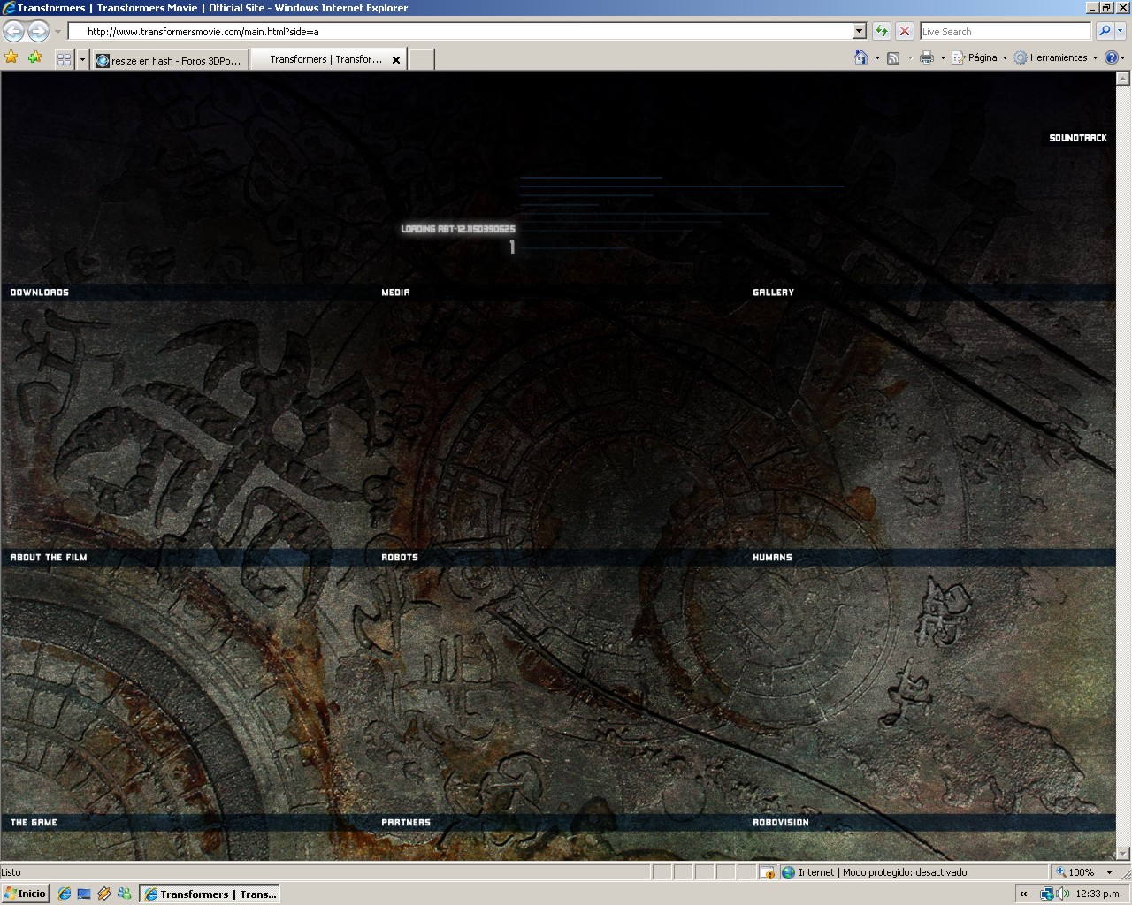Expand the tab list dropdown arrow
This screenshot has width=1132, height=905.
[x=82, y=59]
